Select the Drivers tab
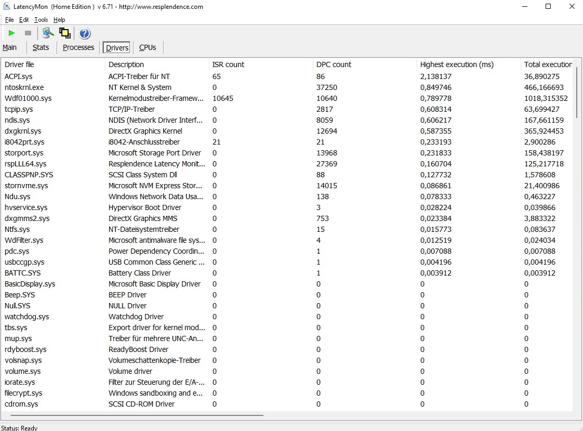 click(x=117, y=48)
